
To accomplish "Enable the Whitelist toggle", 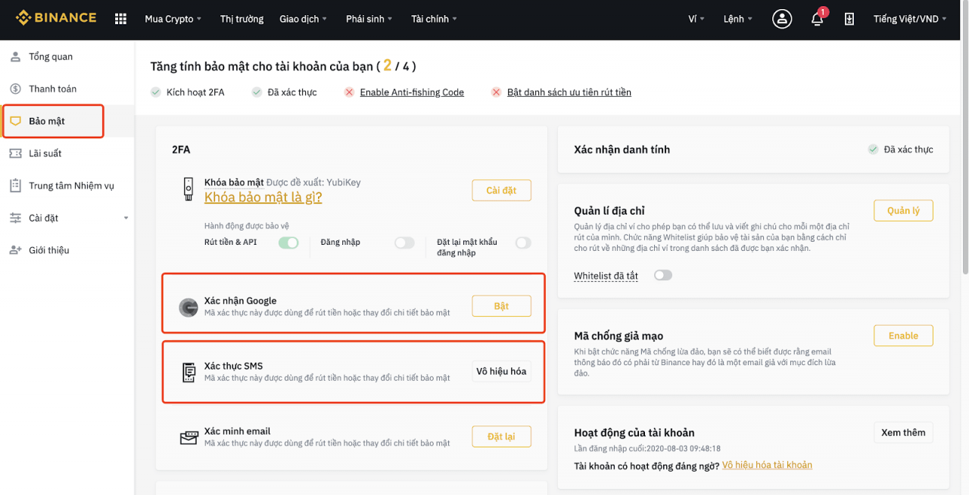I will (662, 275).
